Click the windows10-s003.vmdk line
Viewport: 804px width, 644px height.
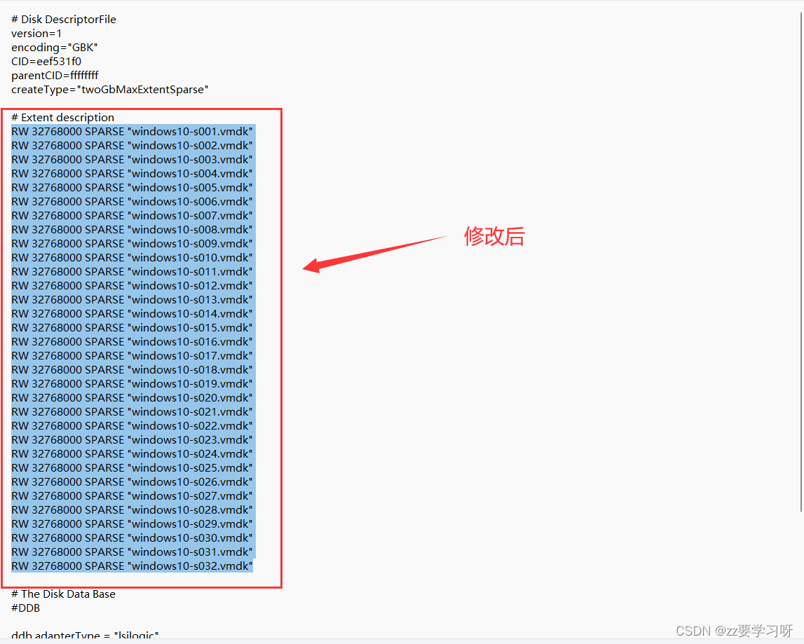click(x=132, y=160)
